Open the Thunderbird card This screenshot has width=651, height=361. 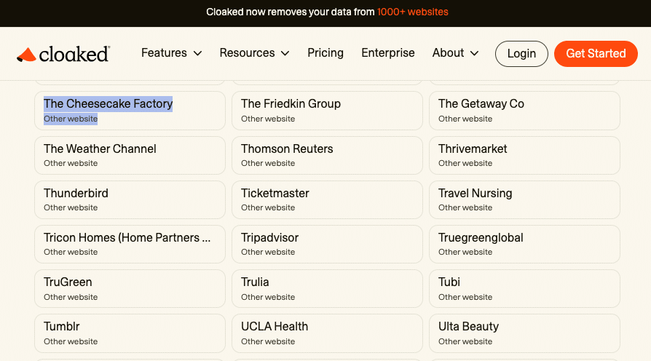pos(130,200)
